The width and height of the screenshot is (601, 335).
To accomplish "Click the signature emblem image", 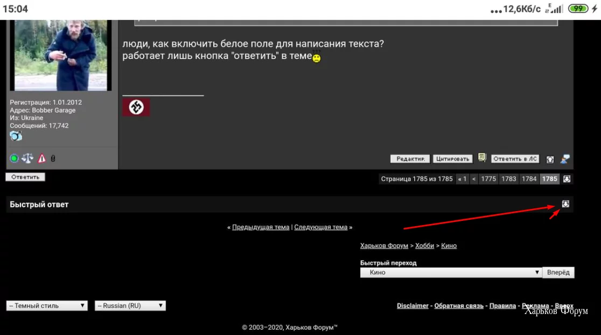I will [x=136, y=107].
